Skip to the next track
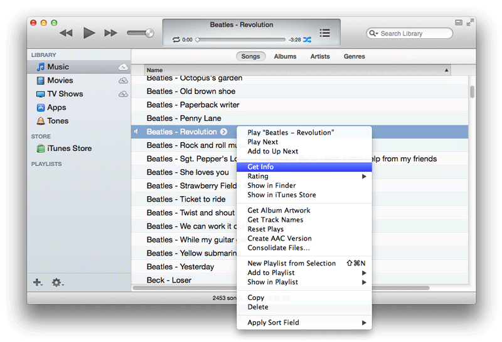The height and width of the screenshot is (342, 502). [110, 33]
